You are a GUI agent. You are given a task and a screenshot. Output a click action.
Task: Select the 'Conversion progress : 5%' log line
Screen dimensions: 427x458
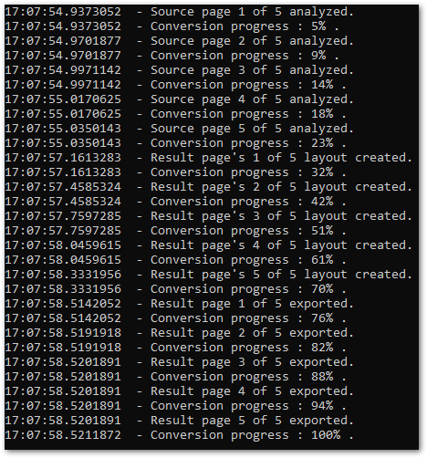(172, 26)
